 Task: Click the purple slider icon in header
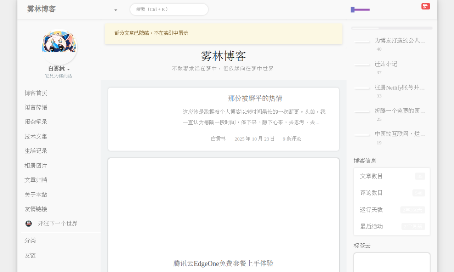[360, 10]
